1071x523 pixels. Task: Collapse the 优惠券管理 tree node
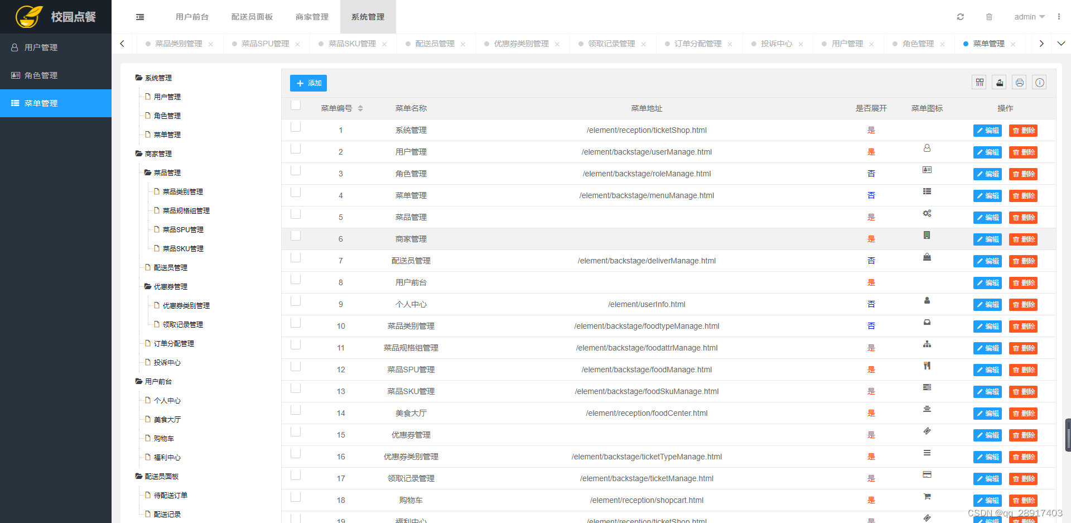148,286
